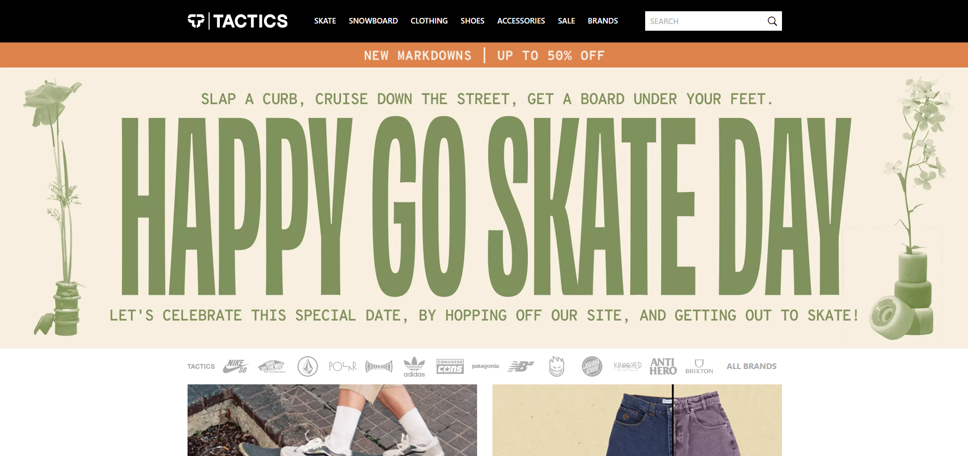The height and width of the screenshot is (456, 968).
Task: Open the denim shorts promo image
Action: click(x=637, y=420)
